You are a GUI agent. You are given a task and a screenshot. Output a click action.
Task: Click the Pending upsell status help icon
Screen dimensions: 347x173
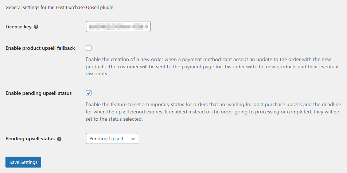pos(59,139)
